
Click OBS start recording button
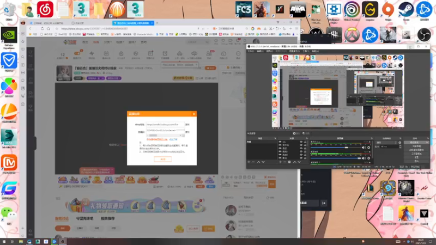click(416, 146)
